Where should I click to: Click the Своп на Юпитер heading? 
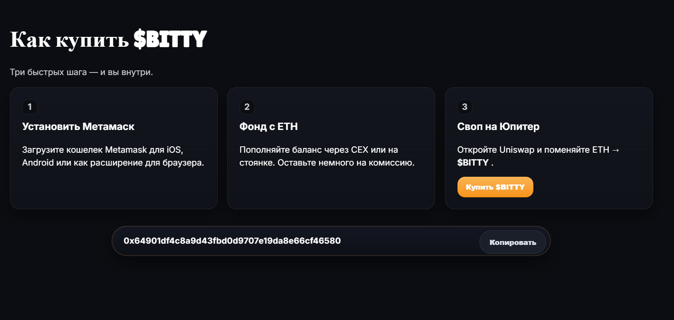(x=498, y=127)
